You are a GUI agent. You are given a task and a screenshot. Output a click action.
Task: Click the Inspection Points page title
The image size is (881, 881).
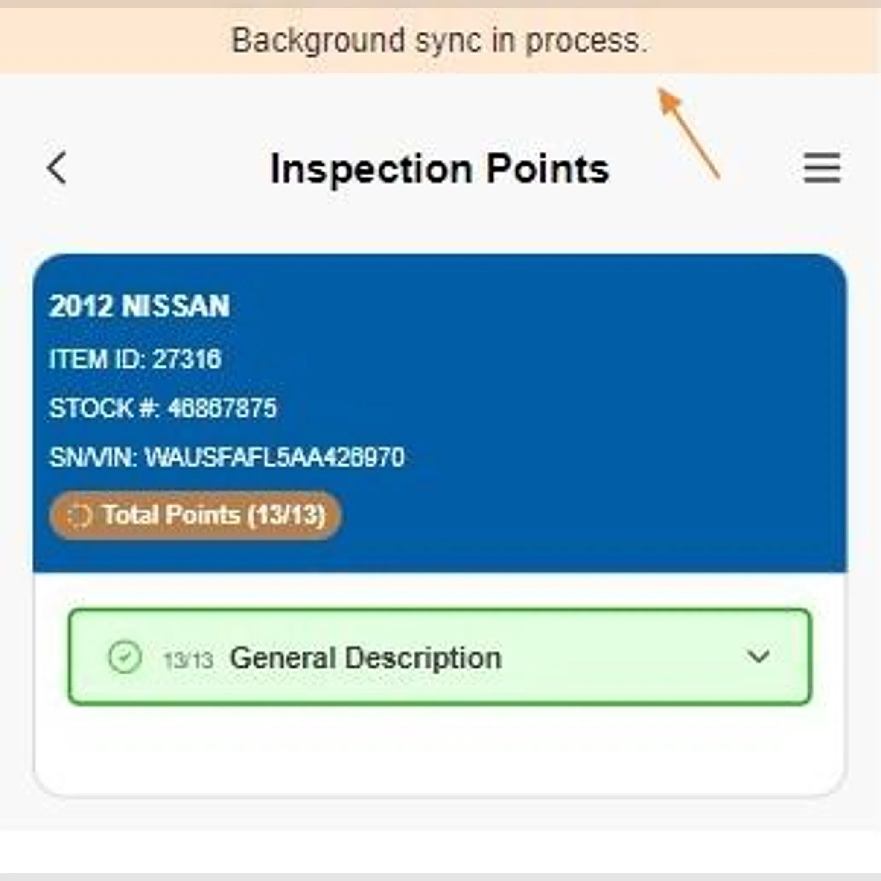[x=440, y=169]
